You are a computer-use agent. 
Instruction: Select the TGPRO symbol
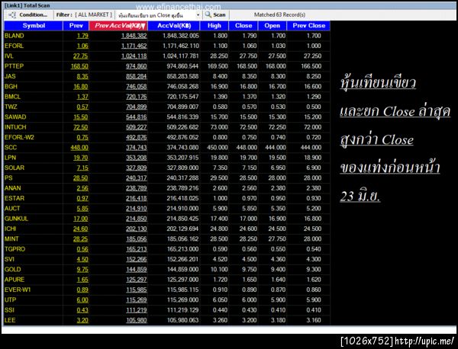(15, 249)
